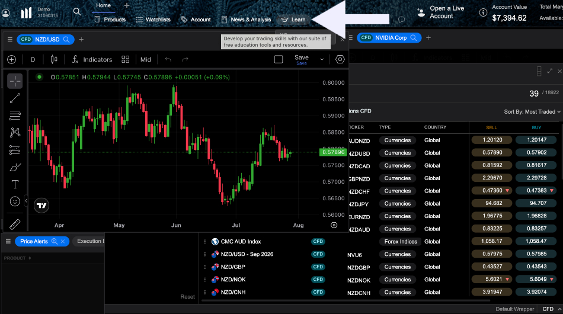The width and height of the screenshot is (563, 314).
Task: Redo the chart action
Action: (x=185, y=60)
